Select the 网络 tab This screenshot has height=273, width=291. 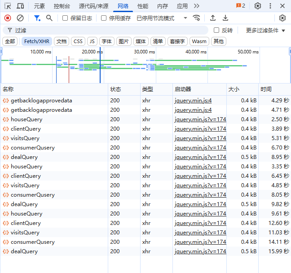(123, 6)
